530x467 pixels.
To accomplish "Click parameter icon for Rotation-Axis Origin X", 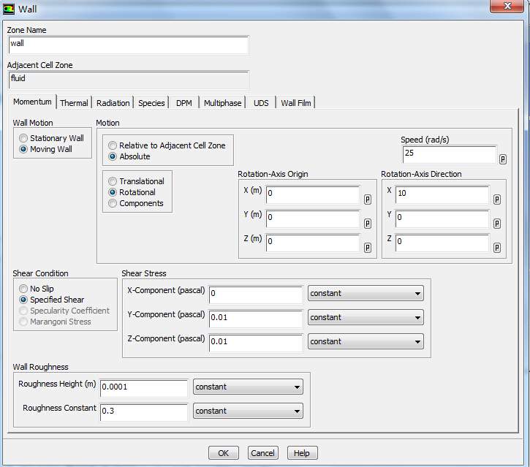I will point(368,200).
